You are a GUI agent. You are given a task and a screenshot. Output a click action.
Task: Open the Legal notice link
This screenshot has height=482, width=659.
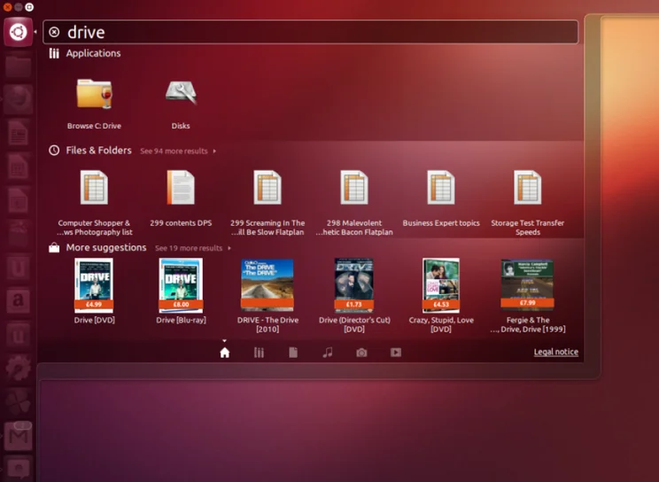555,353
